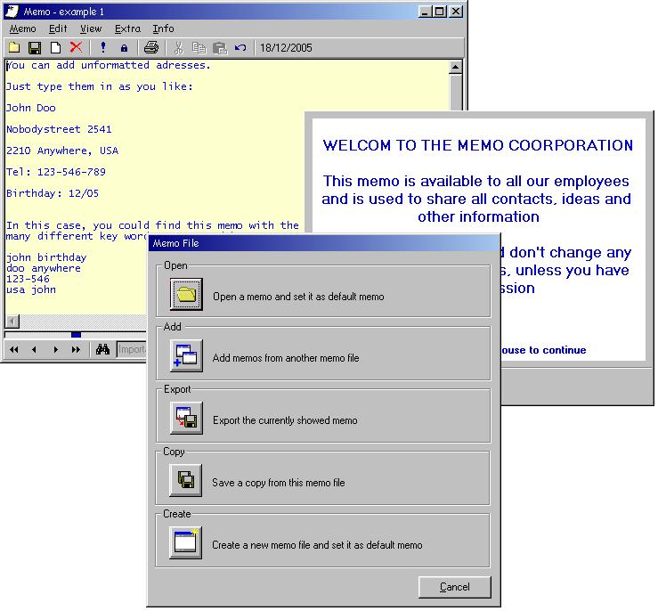Viewport: 658px width, 611px height.
Task: Search memos with the binoculars icon
Action: tap(102, 350)
